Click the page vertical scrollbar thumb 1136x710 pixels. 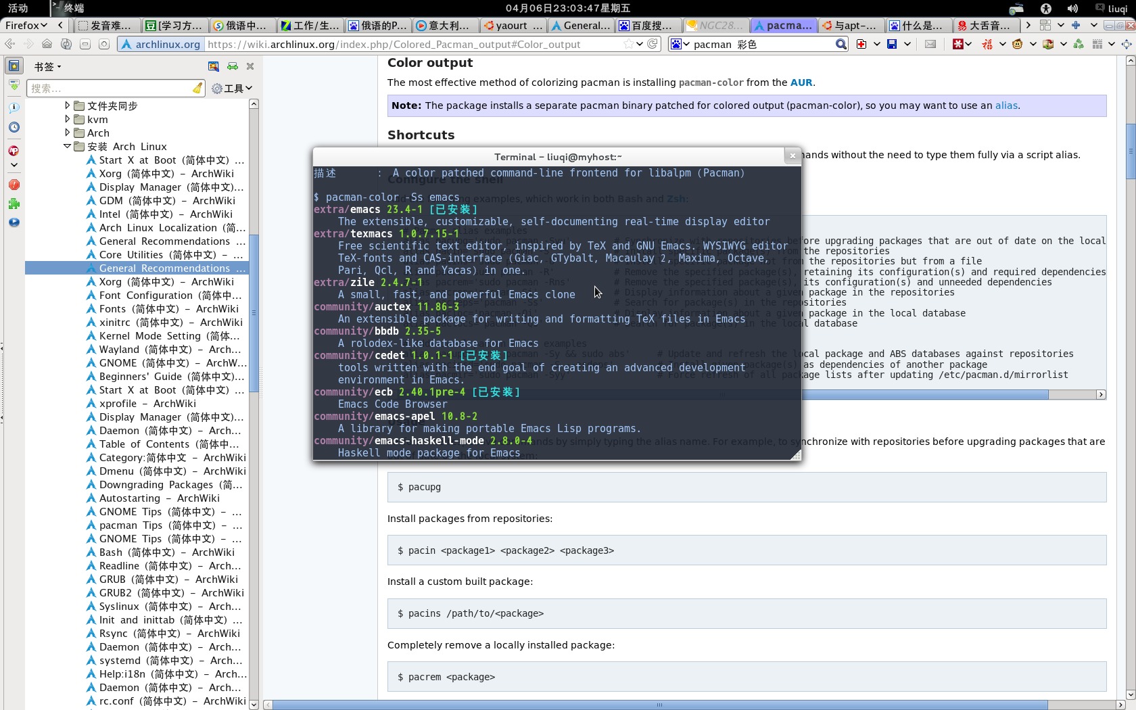click(x=1130, y=151)
